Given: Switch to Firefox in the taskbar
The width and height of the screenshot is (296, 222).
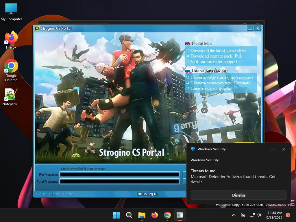Looking at the screenshot, I should [x=155, y=215].
